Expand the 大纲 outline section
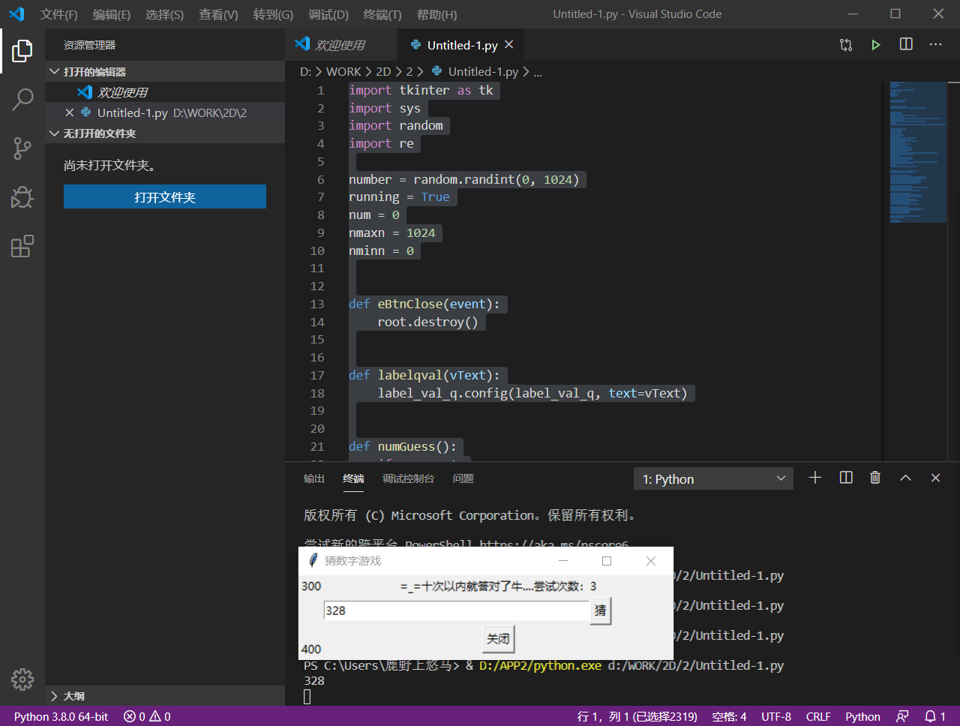 click(x=54, y=696)
